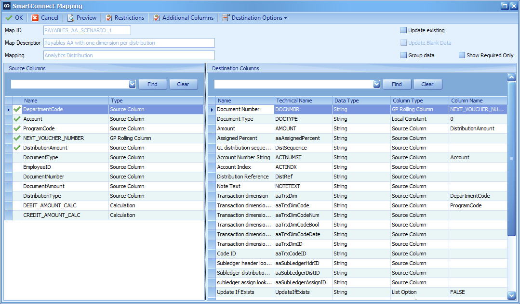This screenshot has width=520, height=304.
Task: Sort source columns by Name header
Action: (66, 101)
